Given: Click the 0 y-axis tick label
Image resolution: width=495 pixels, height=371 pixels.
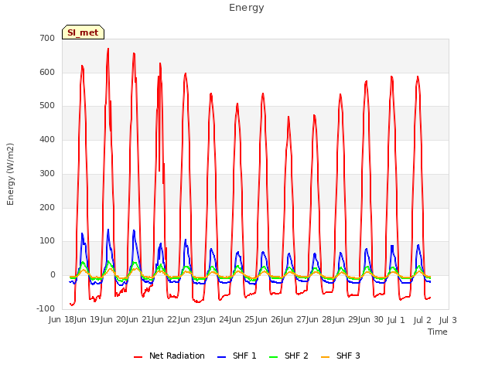Looking at the screenshot, I should (53, 275).
